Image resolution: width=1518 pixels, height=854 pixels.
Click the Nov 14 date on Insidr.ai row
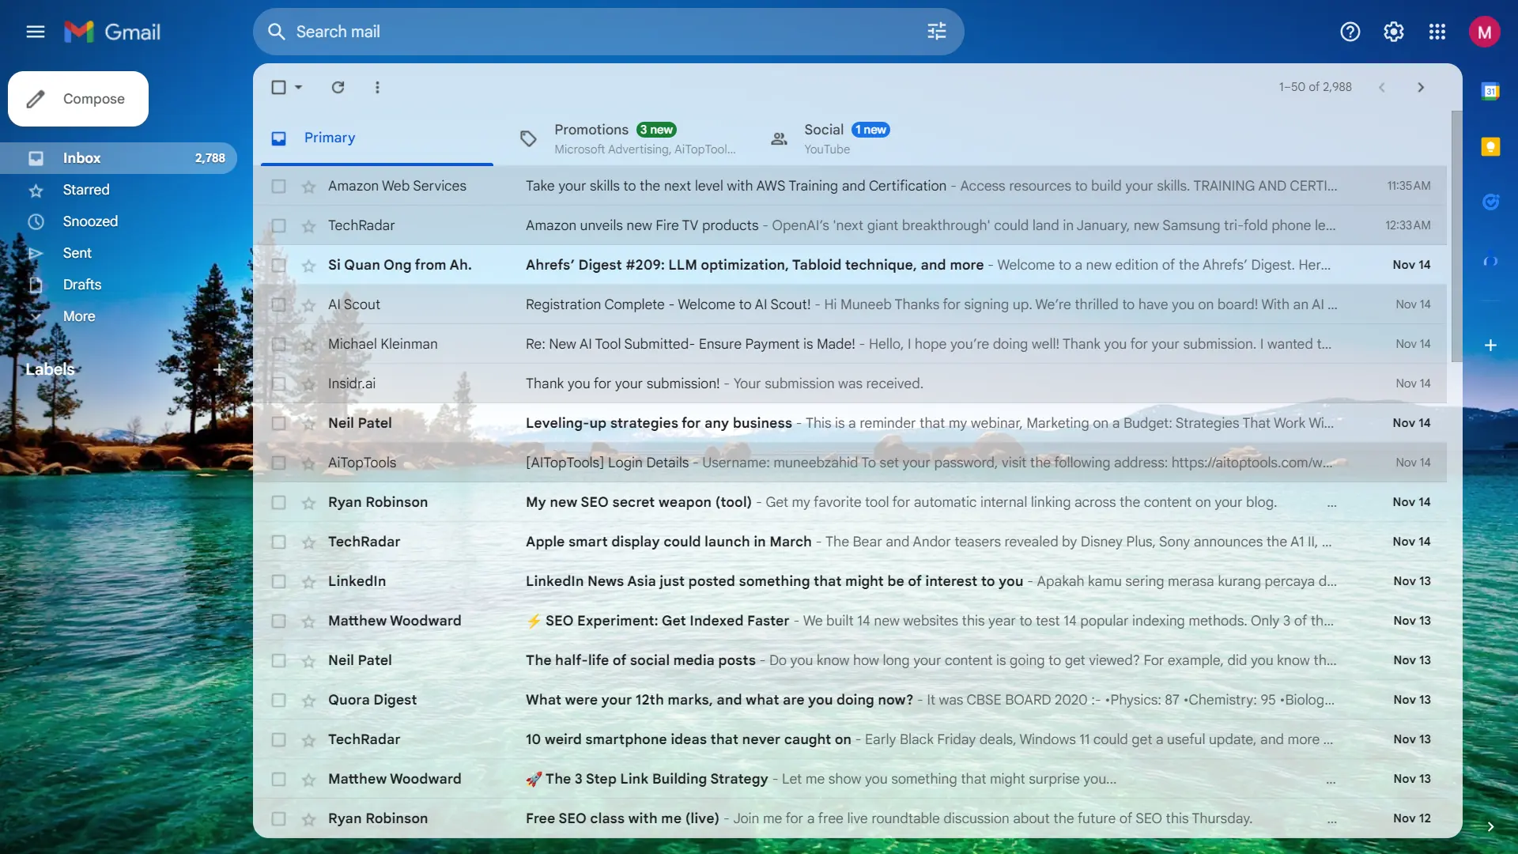click(x=1413, y=384)
